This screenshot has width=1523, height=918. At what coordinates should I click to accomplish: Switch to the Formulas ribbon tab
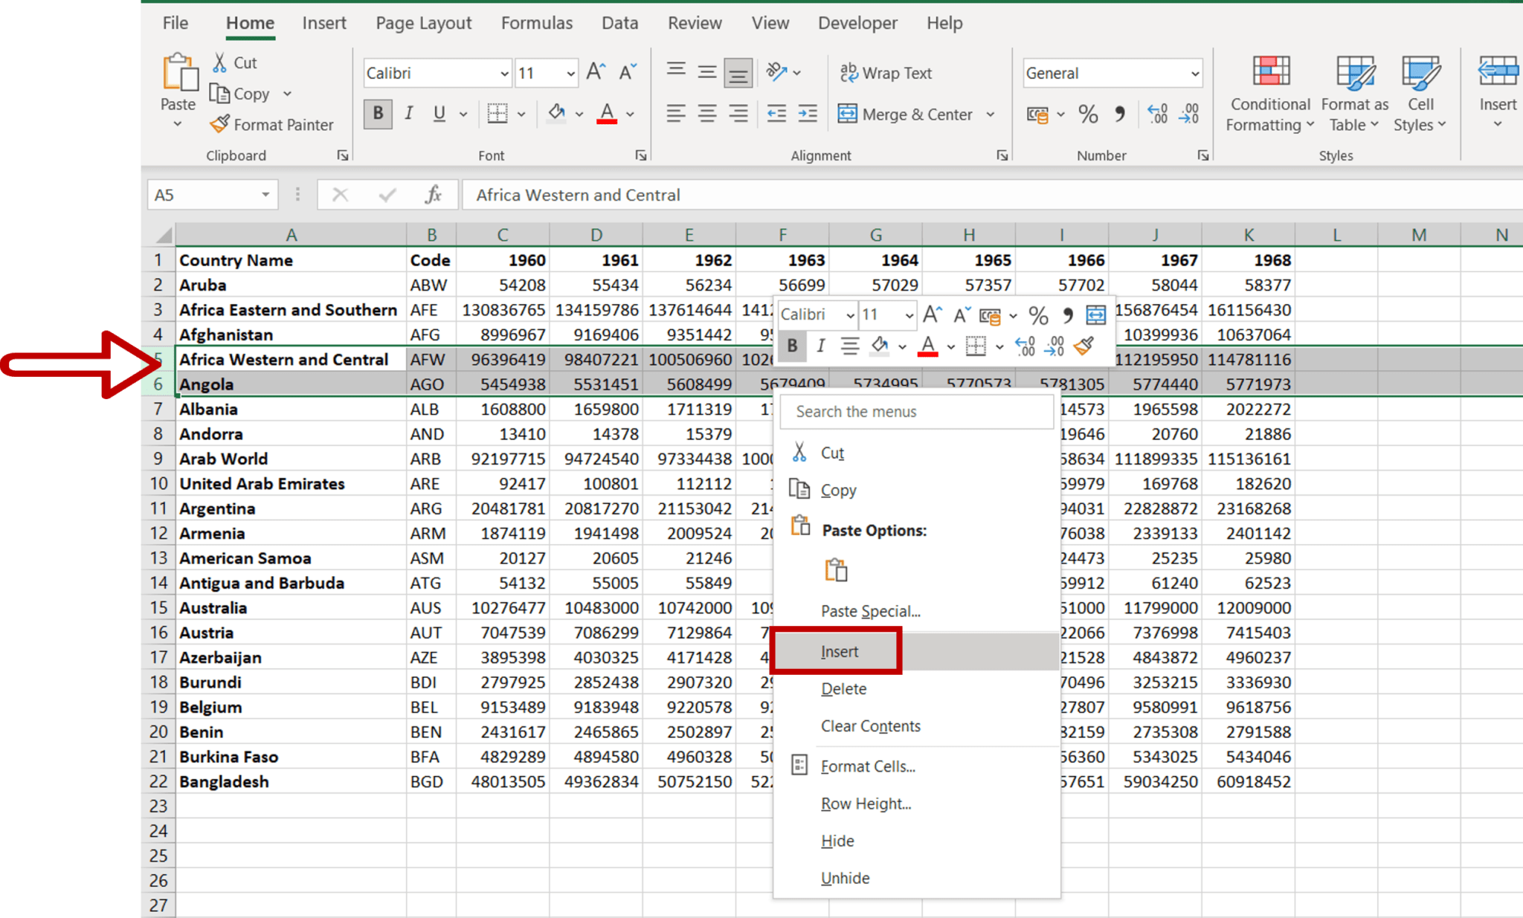click(x=536, y=23)
